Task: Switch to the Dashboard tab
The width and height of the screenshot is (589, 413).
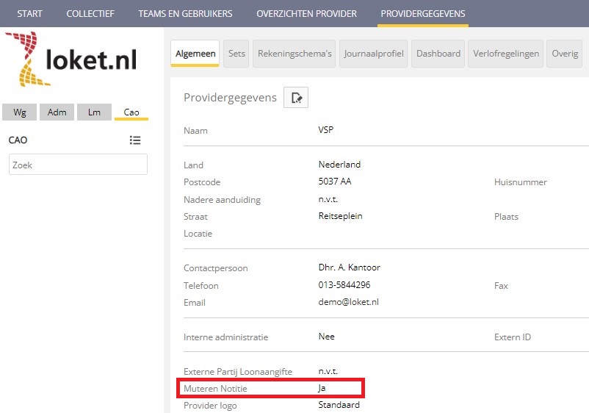Action: pyautogui.click(x=438, y=54)
